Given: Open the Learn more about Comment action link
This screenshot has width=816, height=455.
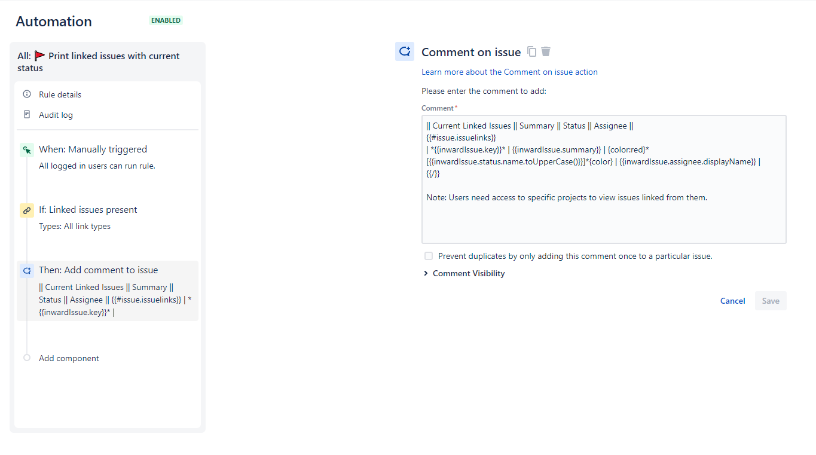Looking at the screenshot, I should tap(509, 72).
